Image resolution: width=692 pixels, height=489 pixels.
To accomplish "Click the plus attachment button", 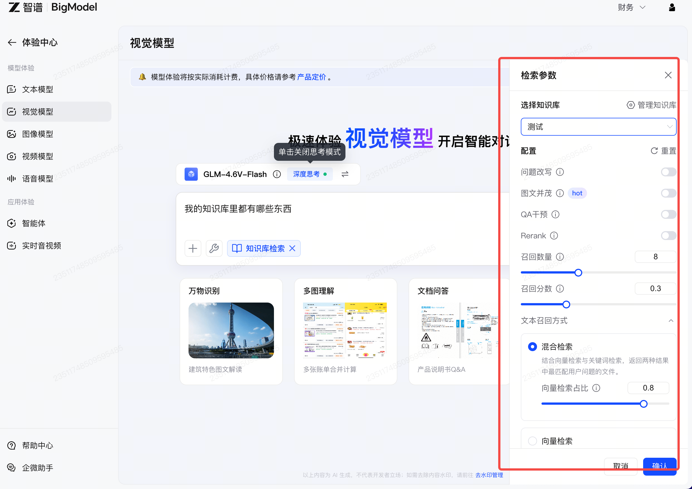I will click(193, 248).
